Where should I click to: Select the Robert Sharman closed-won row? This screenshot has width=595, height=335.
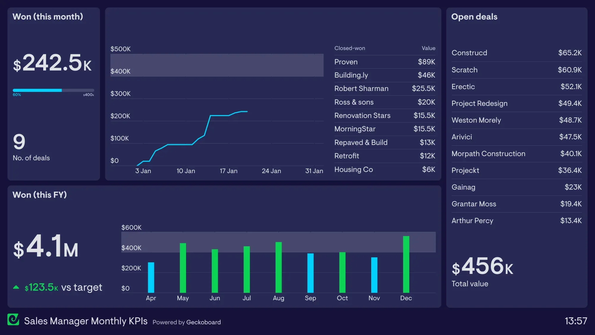(385, 88)
